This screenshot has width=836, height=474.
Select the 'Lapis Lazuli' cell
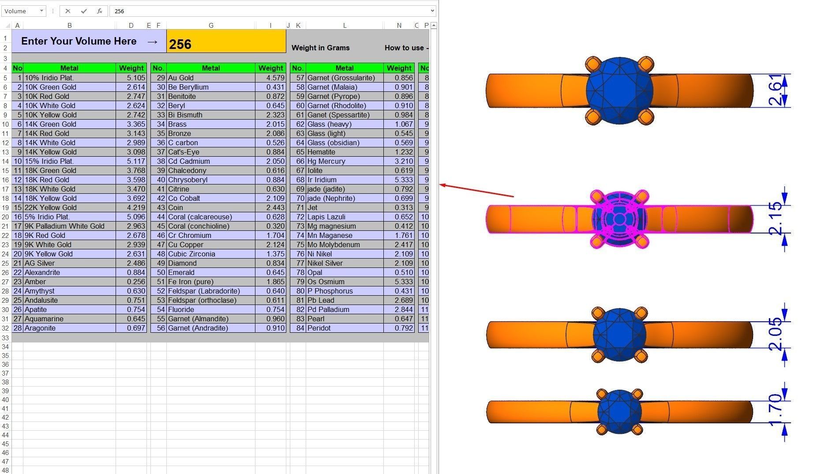[x=345, y=217]
